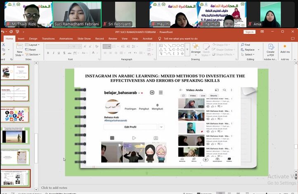
Task: Open Shape Fill color options
Action: (x=222, y=45)
